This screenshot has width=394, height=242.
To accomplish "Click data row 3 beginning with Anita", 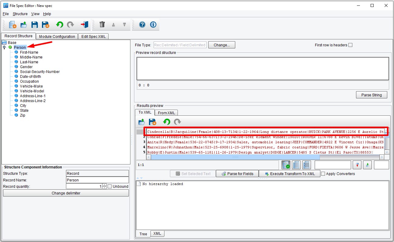I will click(265, 142).
